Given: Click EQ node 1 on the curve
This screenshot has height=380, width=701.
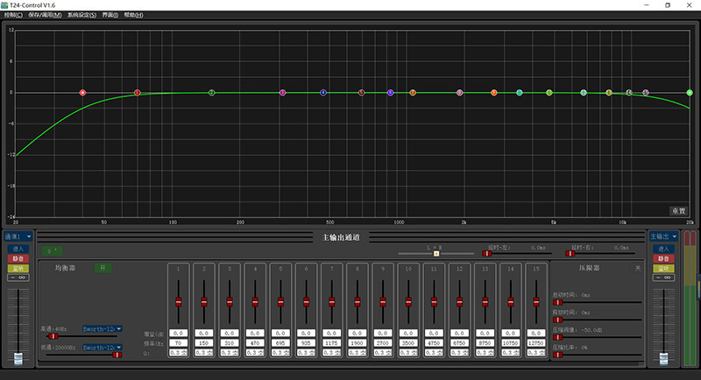Looking at the screenshot, I should coord(138,93).
